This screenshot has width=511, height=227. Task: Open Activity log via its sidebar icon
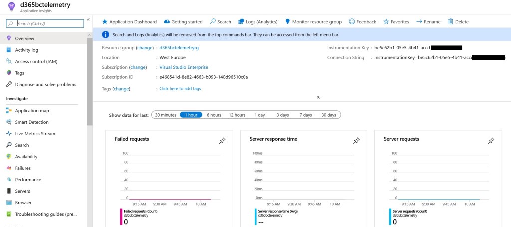[9, 50]
